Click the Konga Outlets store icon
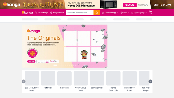Screen dimensions: 174x98 click(x=51, y=13)
